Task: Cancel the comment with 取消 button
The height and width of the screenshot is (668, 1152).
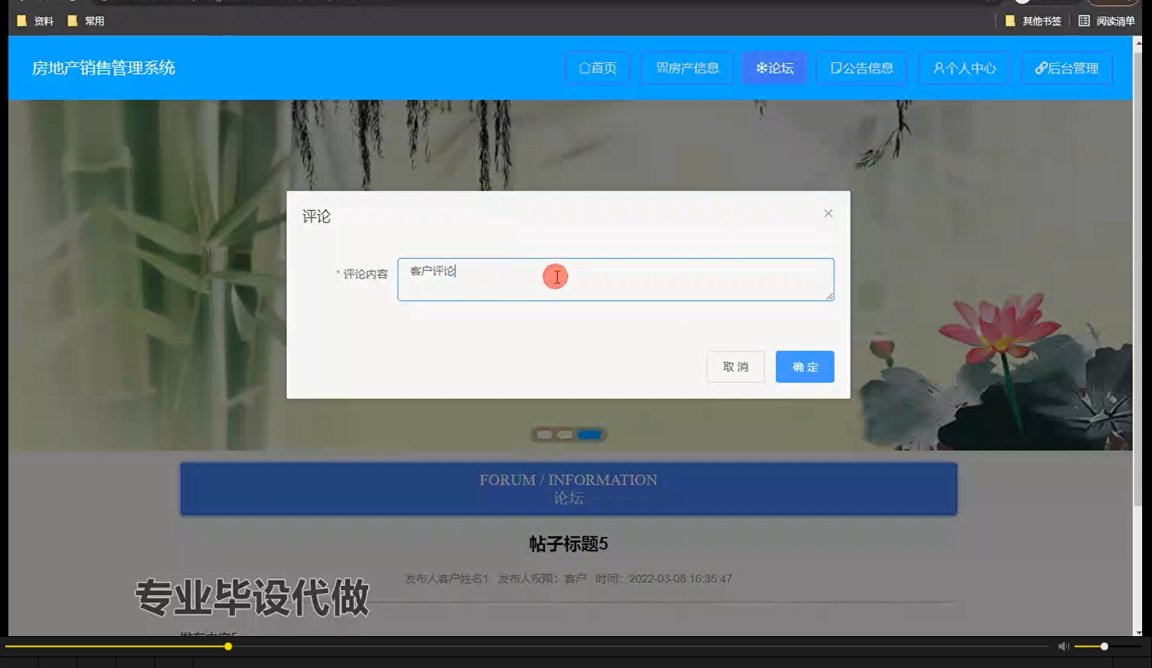Action: (735, 367)
